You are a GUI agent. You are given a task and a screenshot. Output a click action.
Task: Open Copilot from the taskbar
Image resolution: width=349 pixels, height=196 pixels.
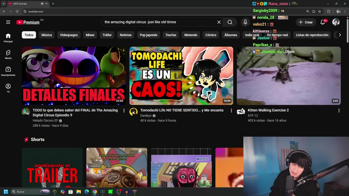63,192
